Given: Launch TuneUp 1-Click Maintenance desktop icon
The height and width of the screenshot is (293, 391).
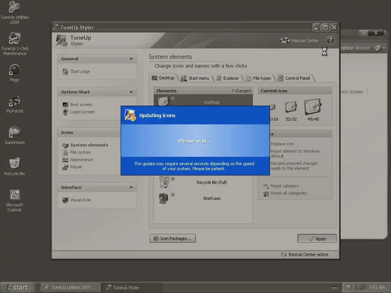Looking at the screenshot, I should point(15,43).
